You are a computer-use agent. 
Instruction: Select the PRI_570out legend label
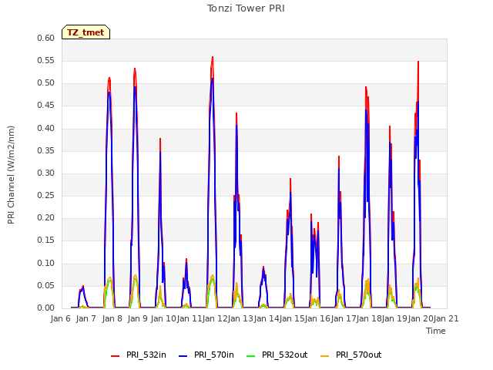click(x=358, y=355)
